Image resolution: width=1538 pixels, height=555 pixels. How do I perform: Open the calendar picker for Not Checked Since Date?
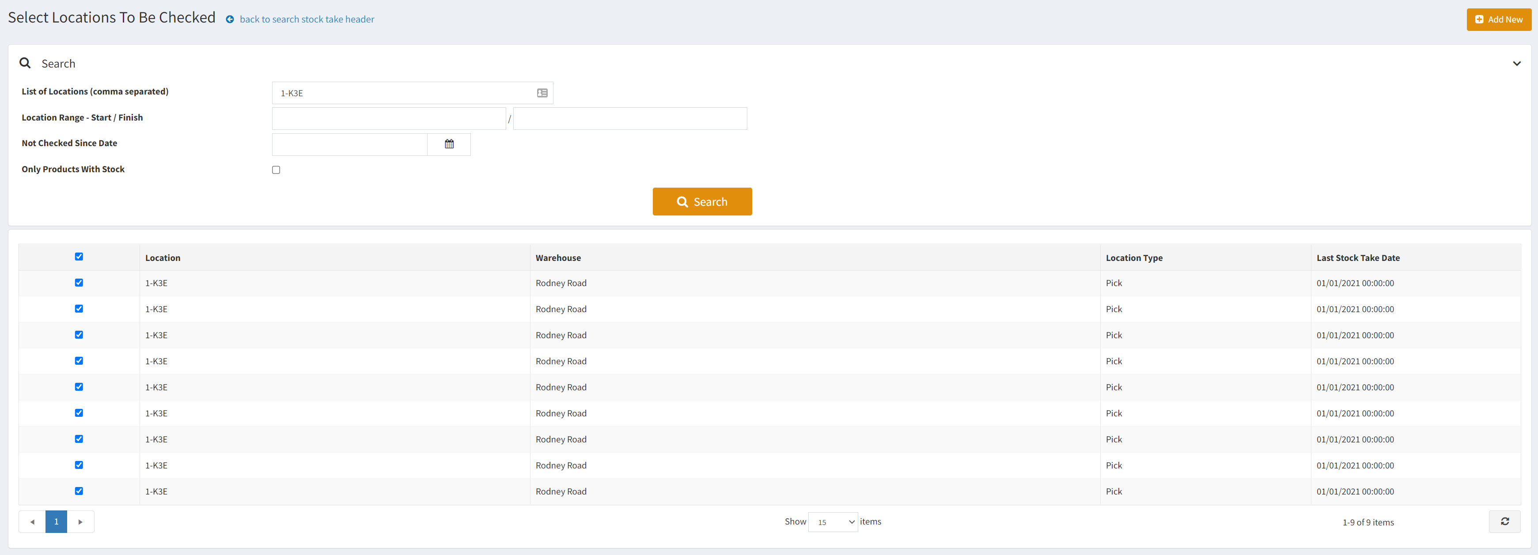click(x=449, y=144)
